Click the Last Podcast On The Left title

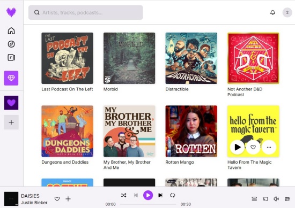point(67,89)
